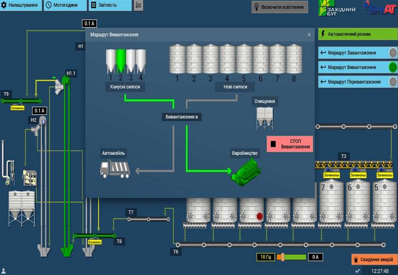Open Налаштування settings menu

pyautogui.click(x=21, y=5)
